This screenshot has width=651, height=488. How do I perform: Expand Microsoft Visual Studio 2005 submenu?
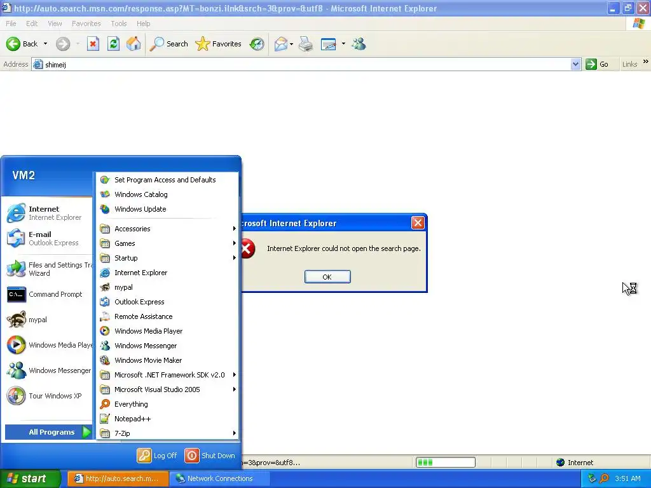click(x=167, y=390)
